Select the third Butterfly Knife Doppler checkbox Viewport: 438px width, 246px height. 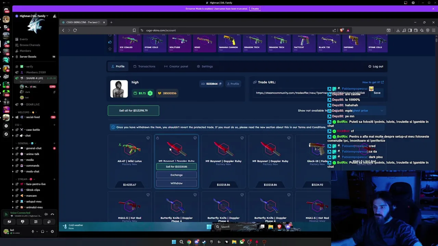[x=289, y=195]
